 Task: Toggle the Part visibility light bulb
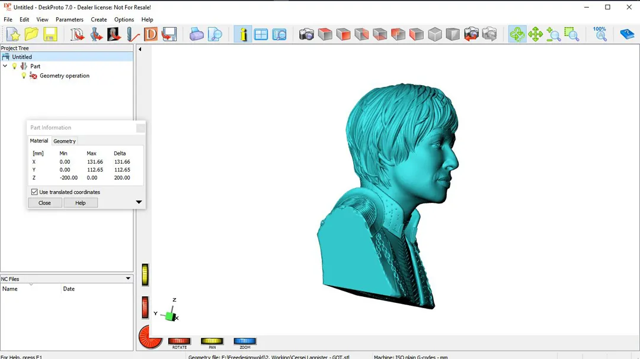(x=15, y=66)
